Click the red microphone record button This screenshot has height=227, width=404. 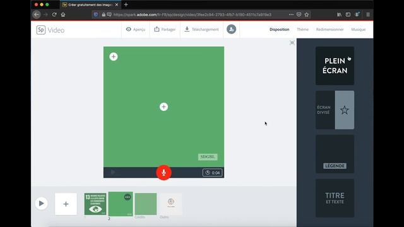coord(163,172)
